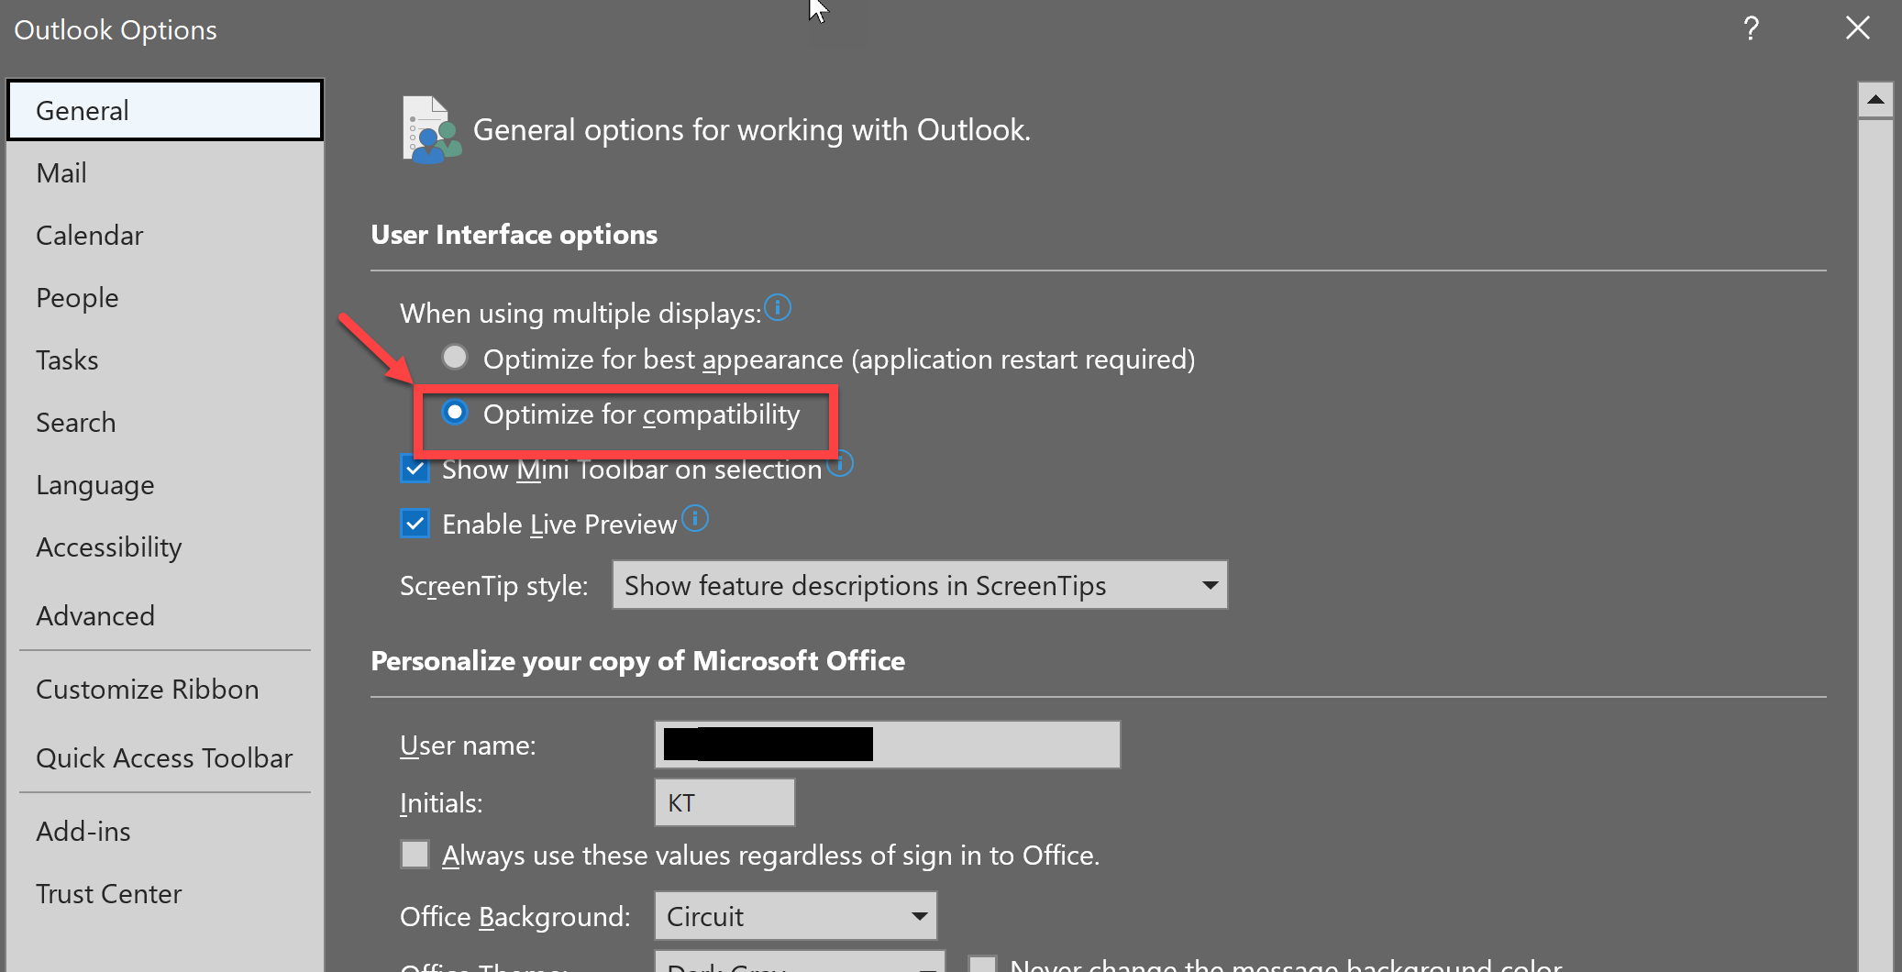1902x972 pixels.
Task: Select Optimize for best appearance
Action: [455, 358]
